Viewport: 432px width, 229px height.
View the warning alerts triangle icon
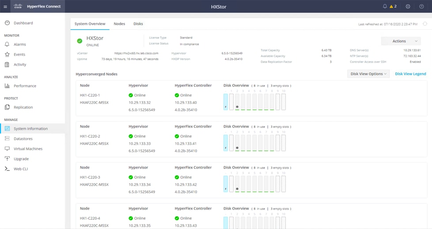click(391, 6)
